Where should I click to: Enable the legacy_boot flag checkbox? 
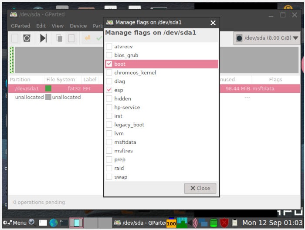109,125
